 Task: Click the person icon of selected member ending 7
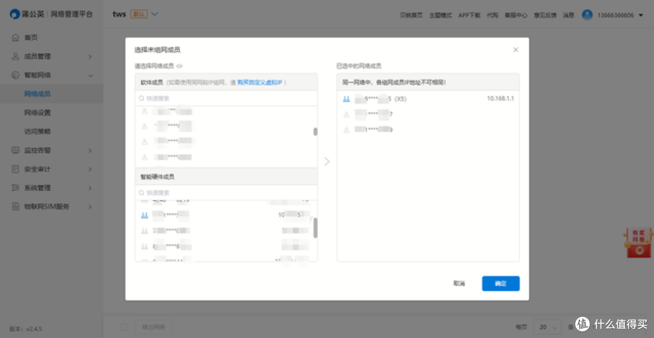(346, 114)
